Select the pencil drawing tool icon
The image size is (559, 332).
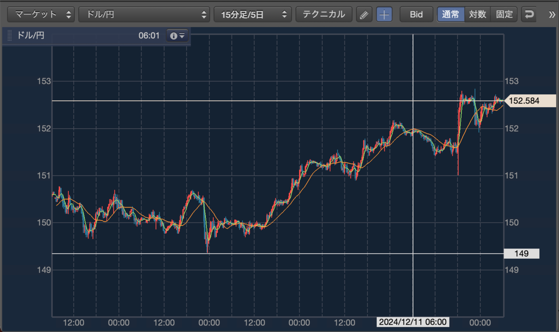pos(364,14)
